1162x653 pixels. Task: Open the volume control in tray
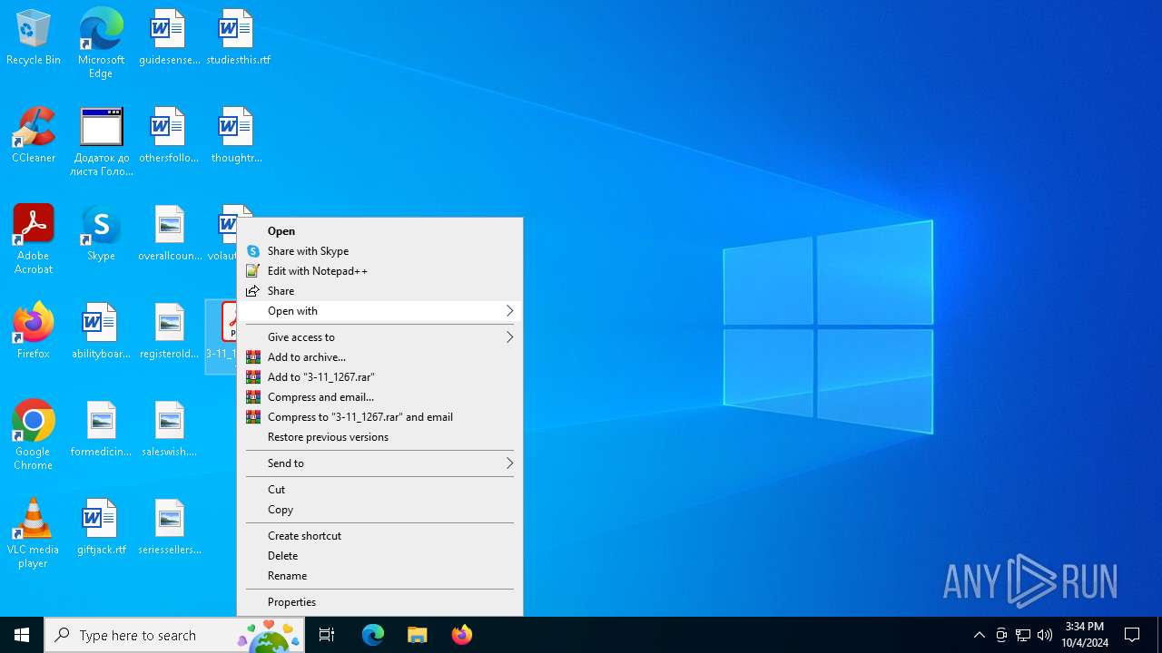1045,635
